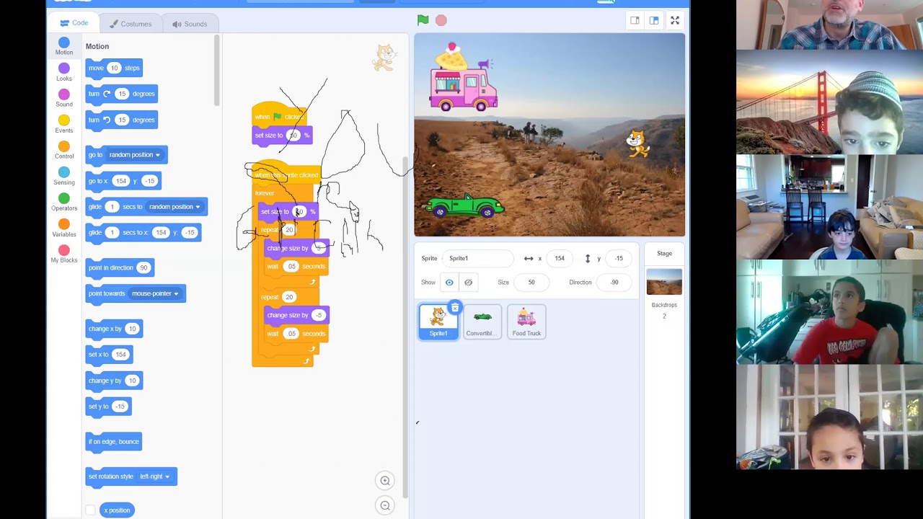923x519 pixels.
Task: Select the Convertible sprite thumbnail
Action: pos(482,321)
